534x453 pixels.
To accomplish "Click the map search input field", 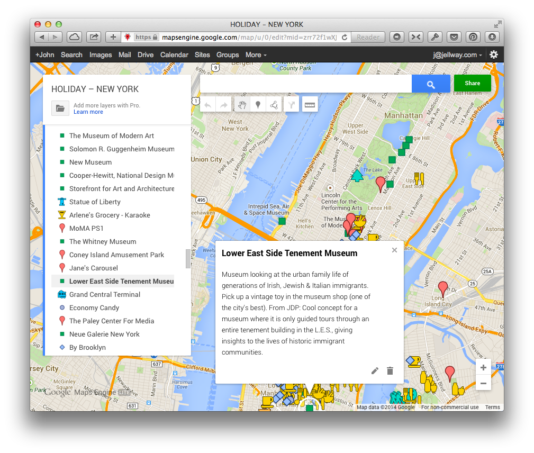I will [x=306, y=84].
